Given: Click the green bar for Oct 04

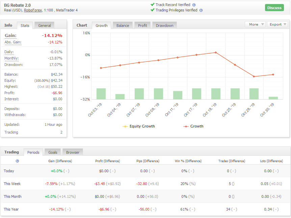Looking at the screenshot, I should [120, 97].
